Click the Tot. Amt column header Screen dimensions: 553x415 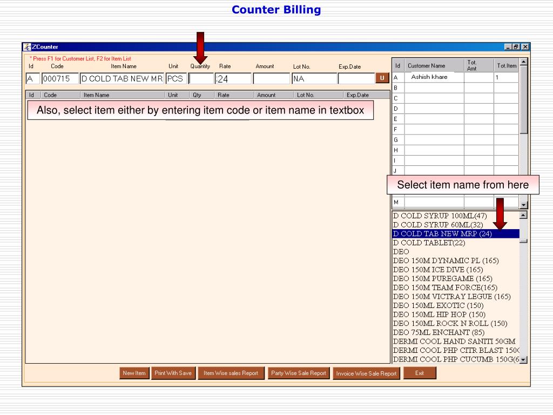tap(479, 65)
